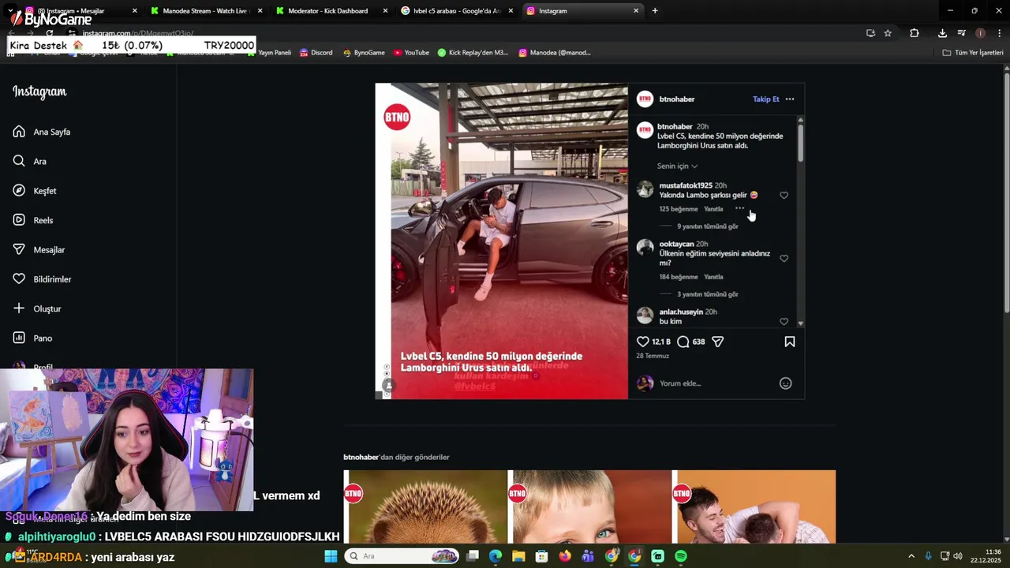This screenshot has height=568, width=1010.
Task: Open post comments bubble icon
Action: pos(683,342)
